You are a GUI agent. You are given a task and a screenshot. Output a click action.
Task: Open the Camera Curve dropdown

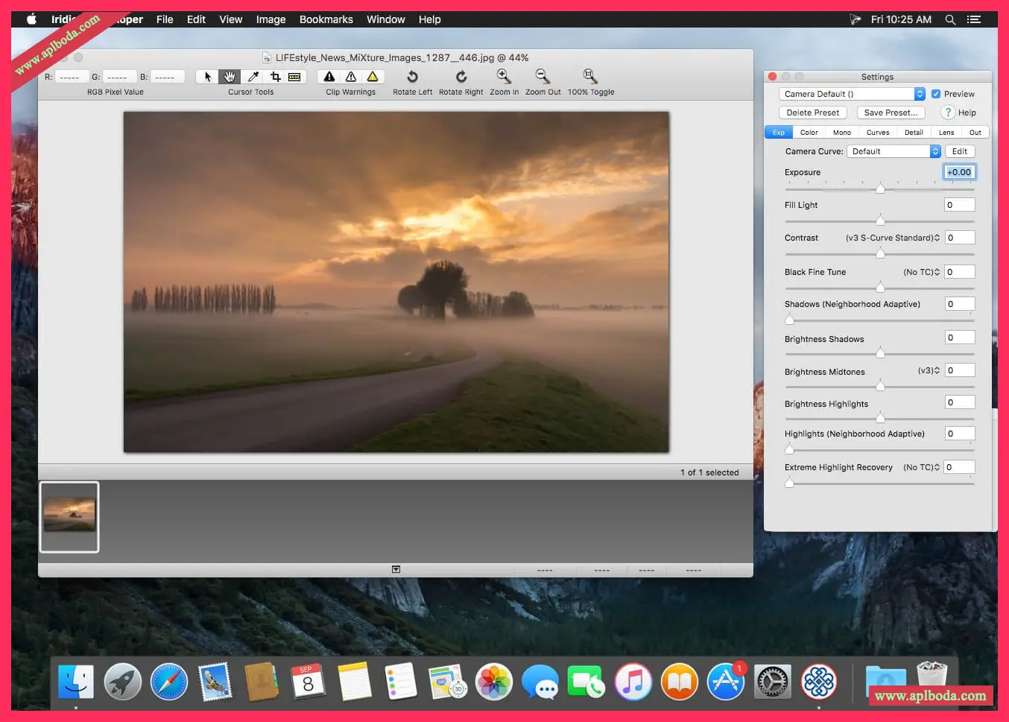click(x=893, y=151)
